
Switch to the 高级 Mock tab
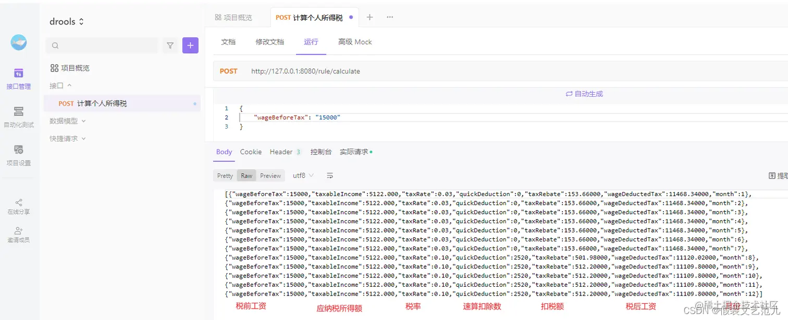click(355, 42)
